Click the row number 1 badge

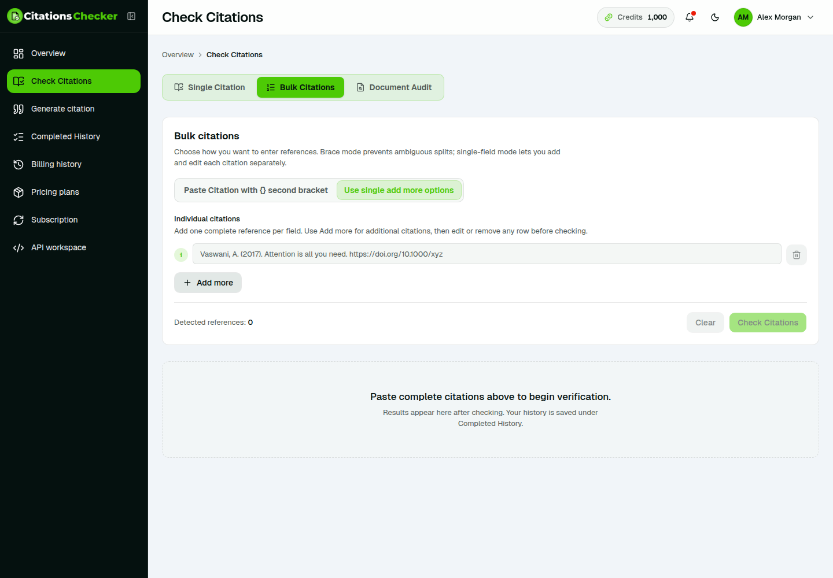(x=181, y=254)
